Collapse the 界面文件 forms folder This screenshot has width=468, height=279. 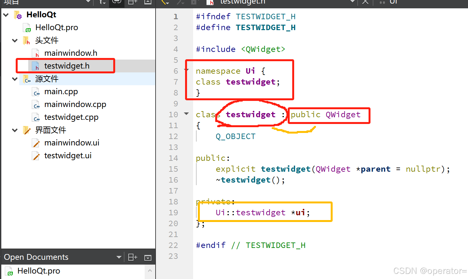[x=15, y=130]
